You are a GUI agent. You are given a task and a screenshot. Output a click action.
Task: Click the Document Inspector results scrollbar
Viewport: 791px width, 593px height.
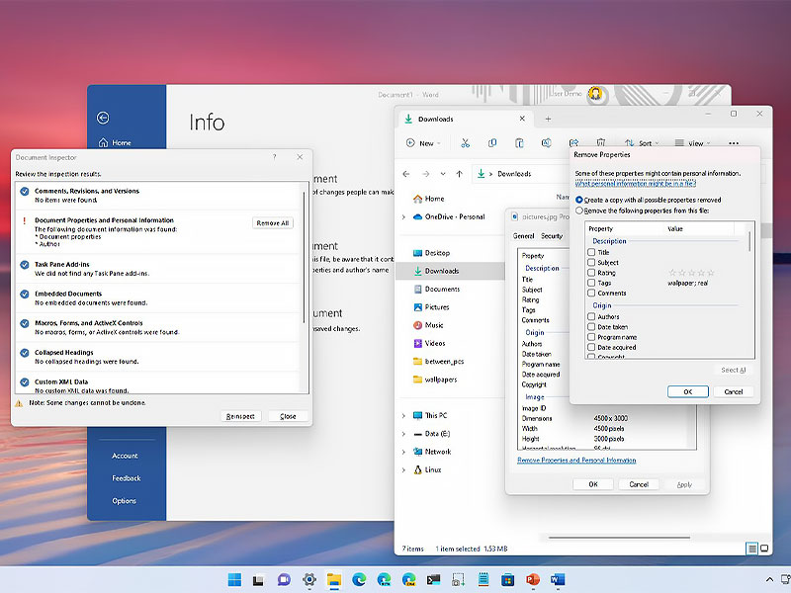click(x=305, y=257)
